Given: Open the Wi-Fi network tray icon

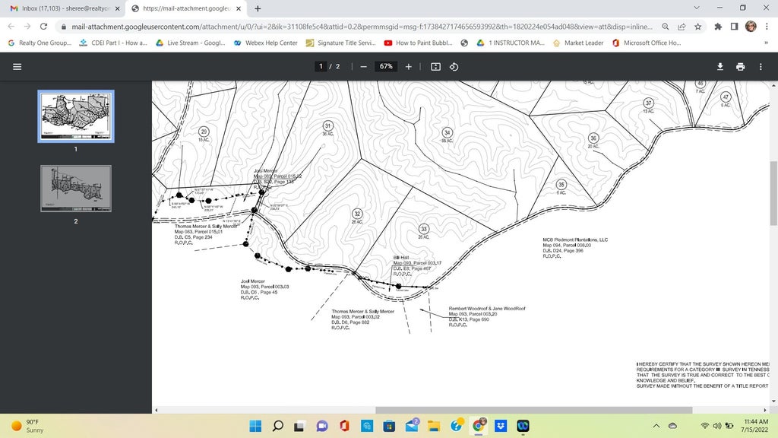Looking at the screenshot, I should click(x=704, y=426).
